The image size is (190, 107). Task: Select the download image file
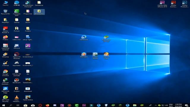click(x=28, y=89)
